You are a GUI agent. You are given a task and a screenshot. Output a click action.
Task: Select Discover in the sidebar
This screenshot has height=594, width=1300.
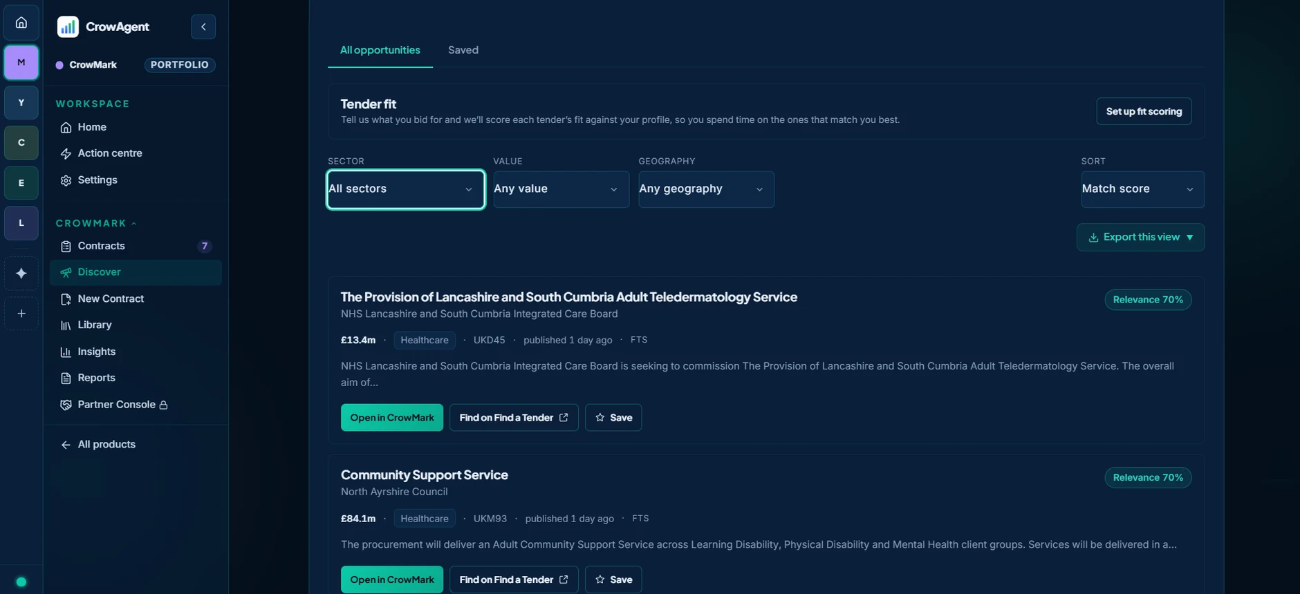136,272
